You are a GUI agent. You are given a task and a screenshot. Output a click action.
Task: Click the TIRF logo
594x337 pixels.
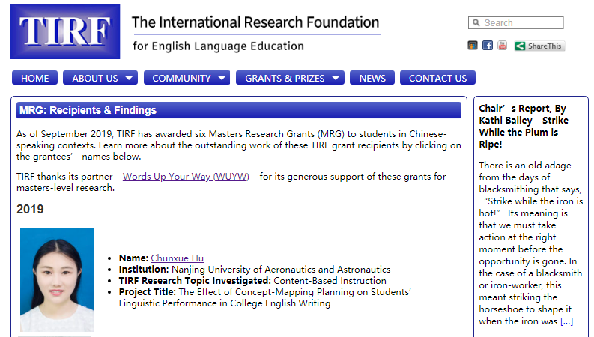pos(65,32)
